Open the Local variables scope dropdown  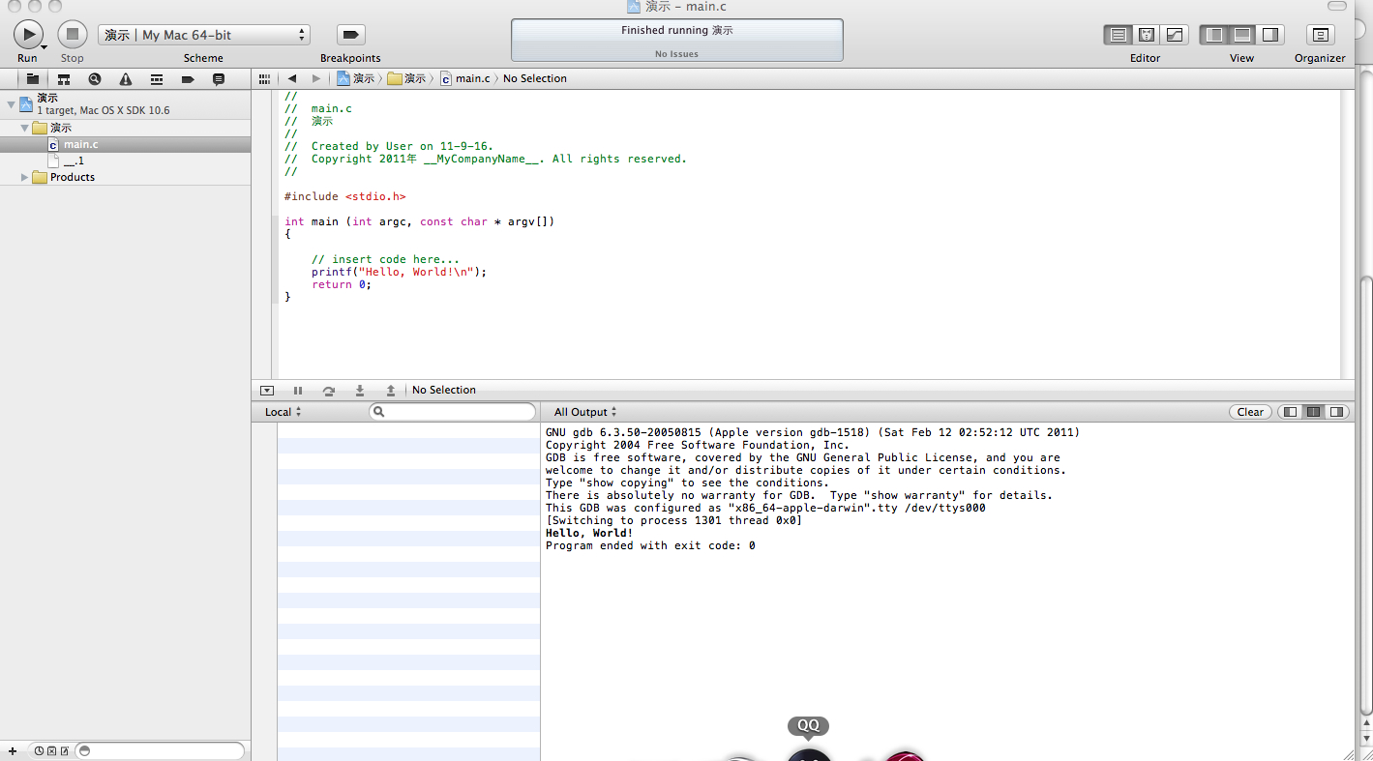tap(283, 412)
